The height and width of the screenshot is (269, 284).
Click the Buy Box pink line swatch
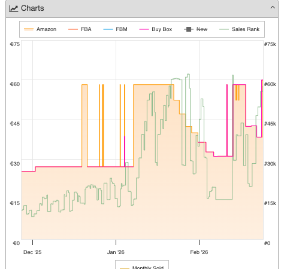(144, 29)
